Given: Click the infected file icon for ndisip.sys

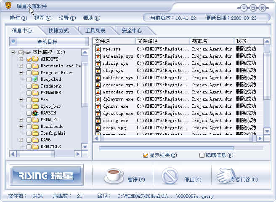Looking at the screenshot, I should (98, 63).
